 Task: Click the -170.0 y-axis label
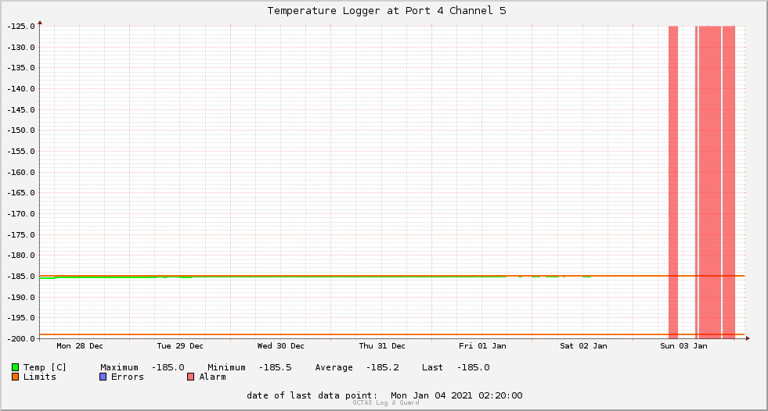21,214
